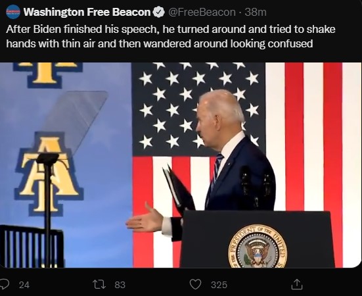
Task: Click the verified checkmark badge
Action: [158, 12]
